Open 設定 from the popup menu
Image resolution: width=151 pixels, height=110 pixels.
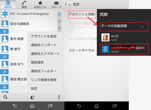[x=46, y=88]
